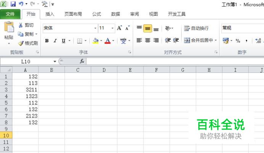Select cell with value 2123
264x153 pixels.
click(x=25, y=116)
